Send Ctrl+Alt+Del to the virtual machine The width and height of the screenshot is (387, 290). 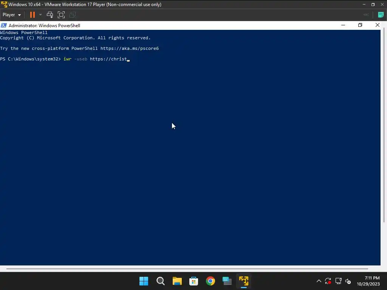(x=50, y=15)
